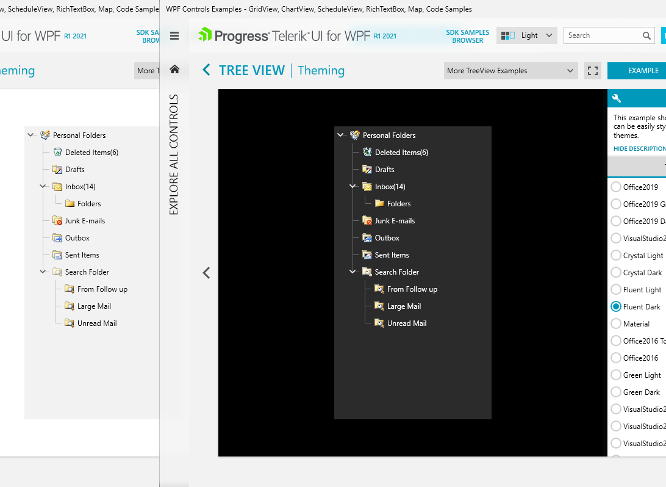
Task: Click Junk E-mails icon in left window
Action: coord(57,220)
